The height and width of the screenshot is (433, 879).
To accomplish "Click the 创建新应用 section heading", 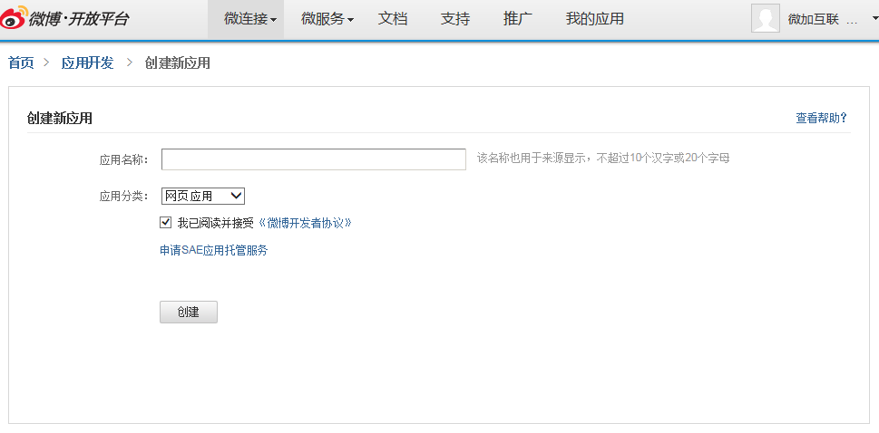I will [60, 118].
